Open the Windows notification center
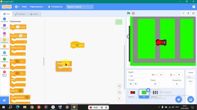Image resolution: width=197 pixels, height=110 pixels. coord(192,107)
